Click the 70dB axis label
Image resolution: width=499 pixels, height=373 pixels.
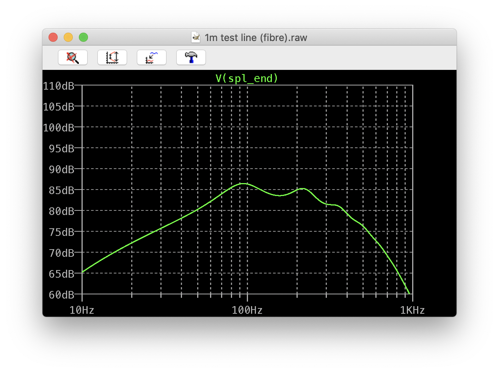[61, 253]
